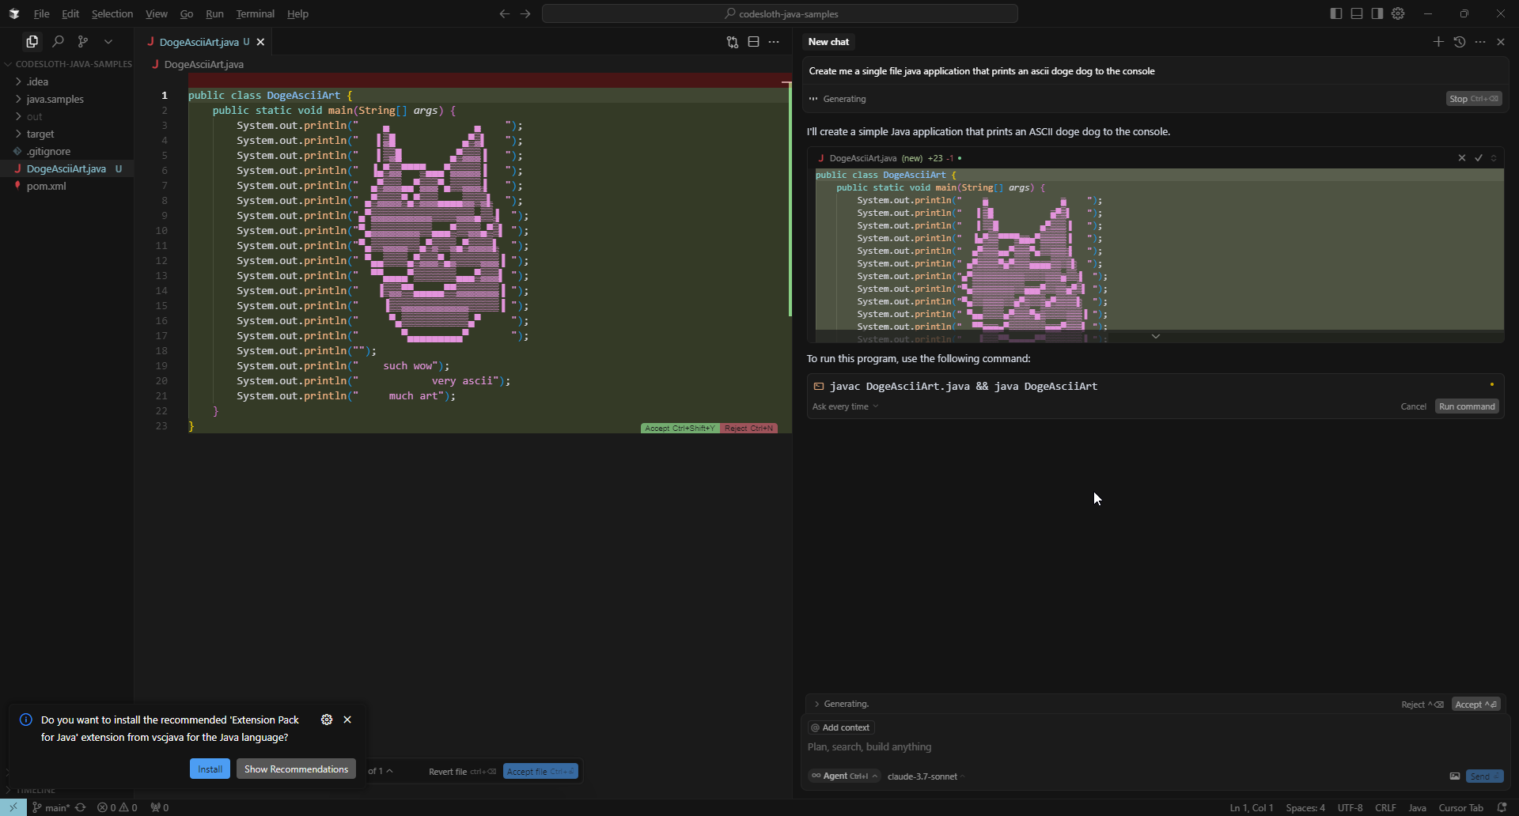Dismiss the Java extension notification
This screenshot has width=1519, height=816.
point(347,720)
